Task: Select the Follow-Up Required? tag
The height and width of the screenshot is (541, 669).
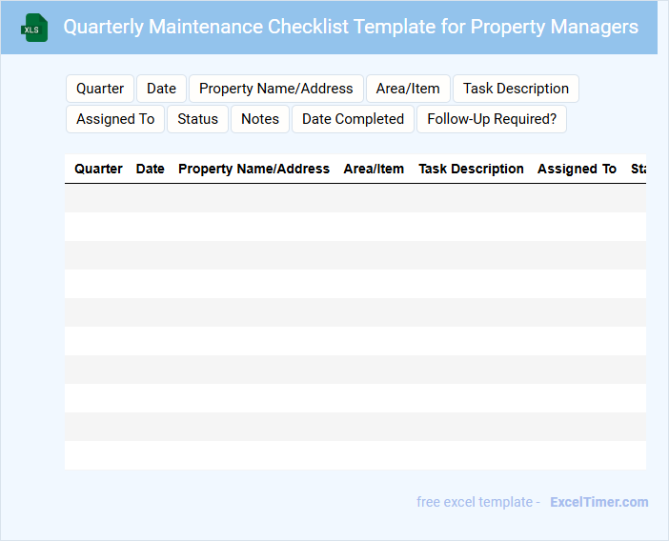Action: point(492,119)
